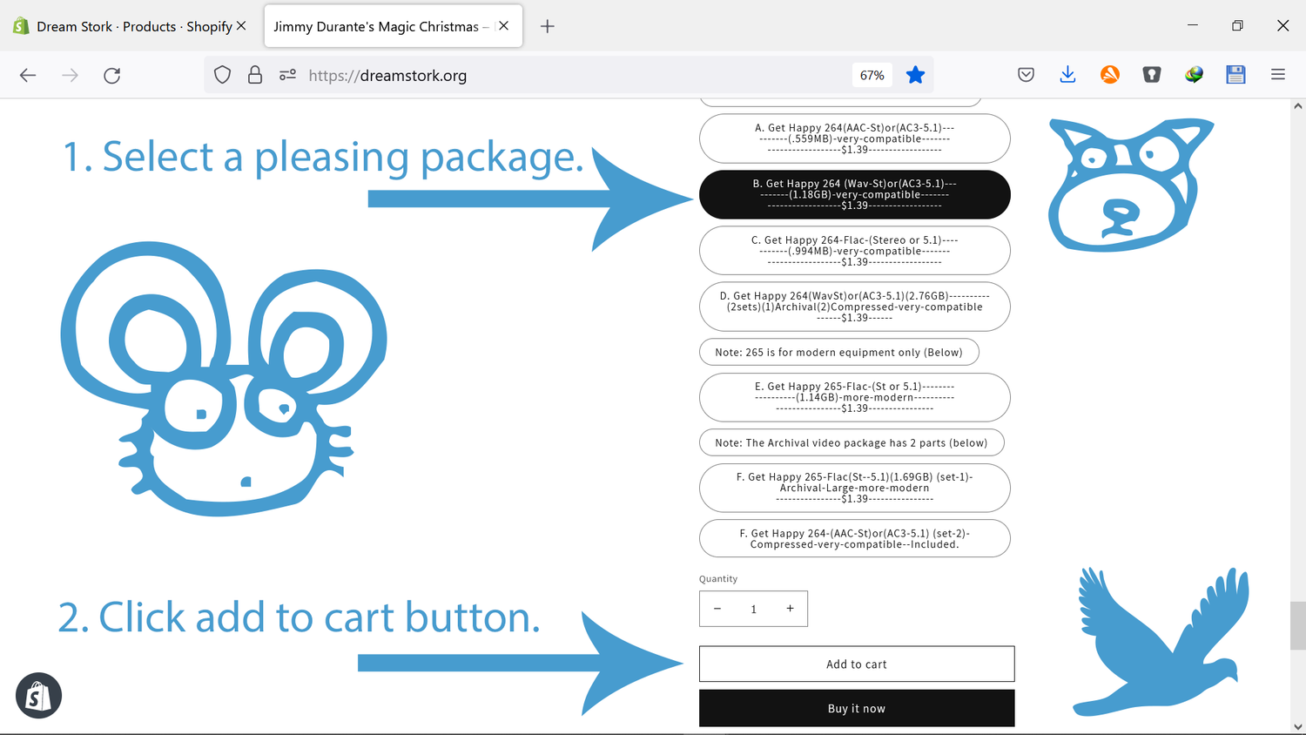Click the black Buy it now button
Screen dimensions: 1306x735
click(x=856, y=708)
